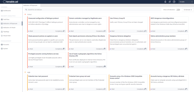Click the Attack Path sidebar icon
The image size is (194, 92).
pyautogui.click(x=2, y=36)
